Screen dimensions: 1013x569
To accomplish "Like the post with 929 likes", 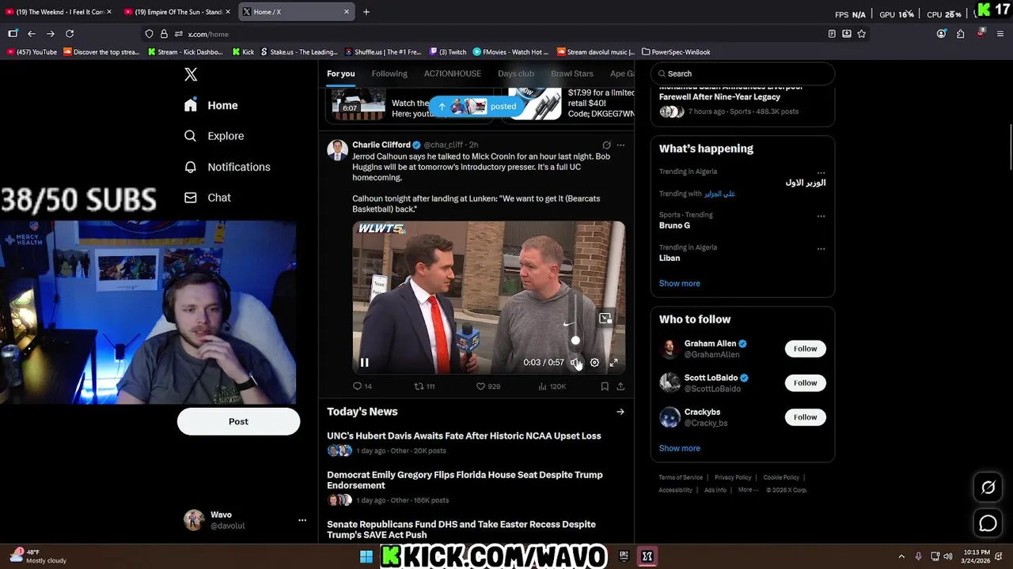I will [488, 386].
